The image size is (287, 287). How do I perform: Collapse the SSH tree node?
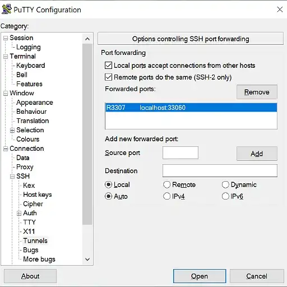click(x=12, y=177)
